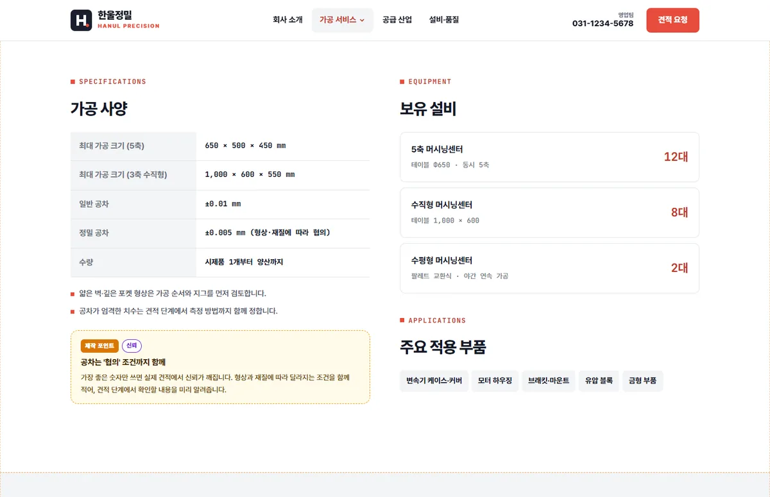Viewport: 770px width, 497px height.
Task: Click the 시제품 1개부터 양산까지 value
Action: coord(244,263)
